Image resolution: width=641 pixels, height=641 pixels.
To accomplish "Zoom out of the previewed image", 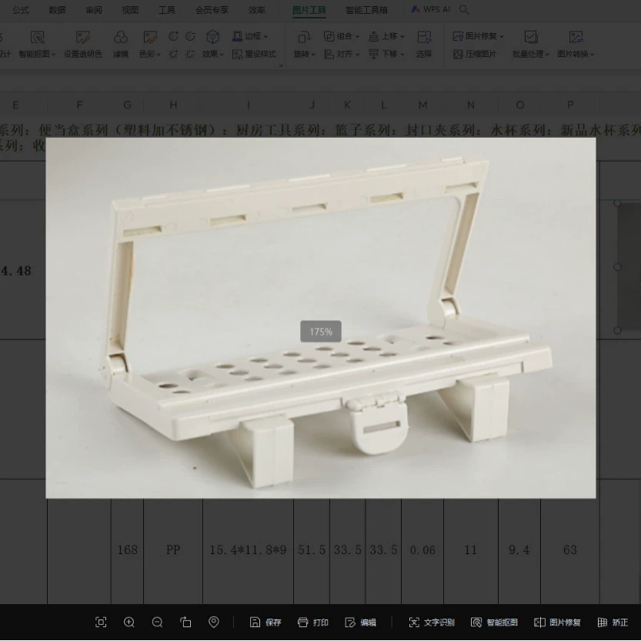I will (158, 623).
